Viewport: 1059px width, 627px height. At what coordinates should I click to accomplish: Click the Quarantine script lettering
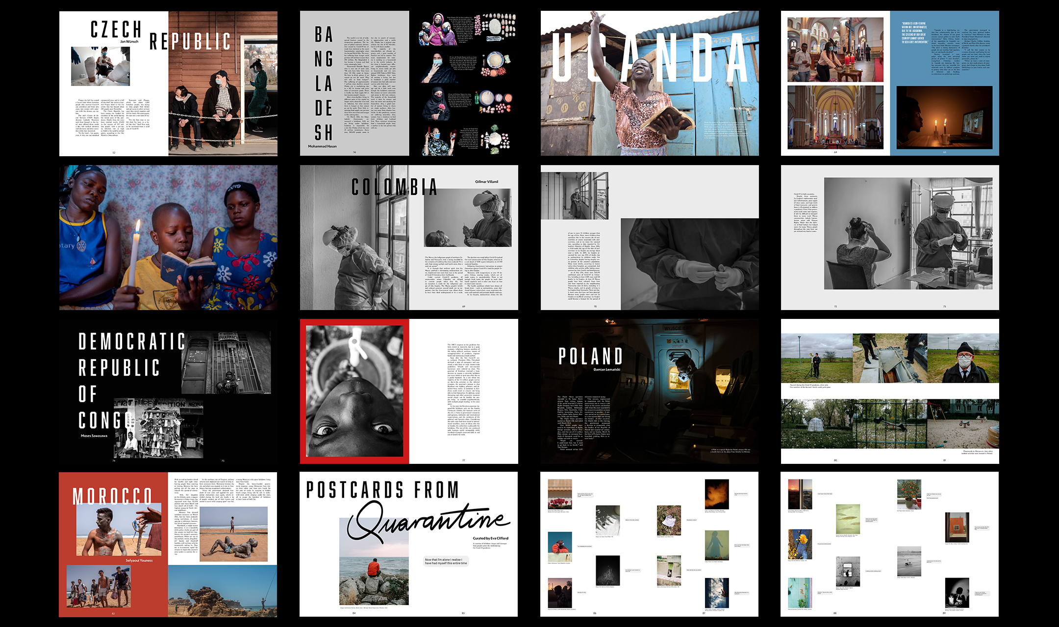(429, 522)
